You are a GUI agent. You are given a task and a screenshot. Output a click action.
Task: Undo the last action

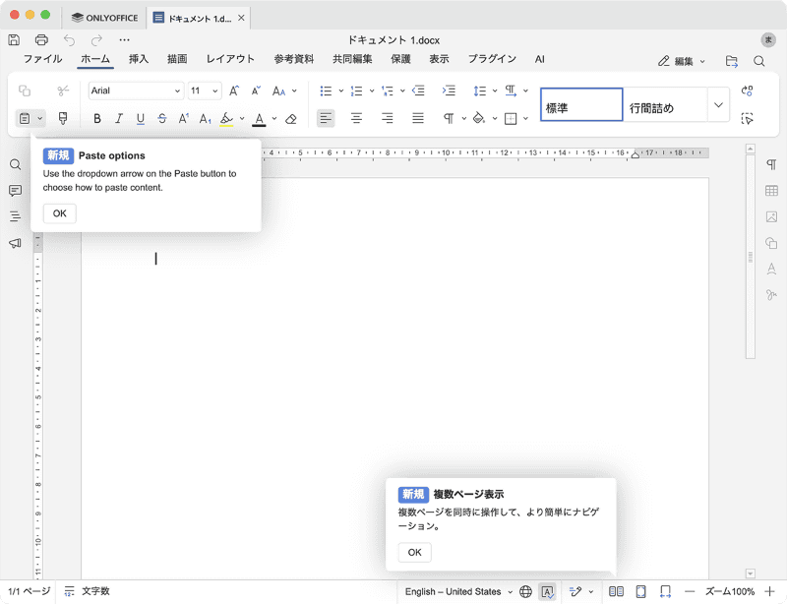69,39
